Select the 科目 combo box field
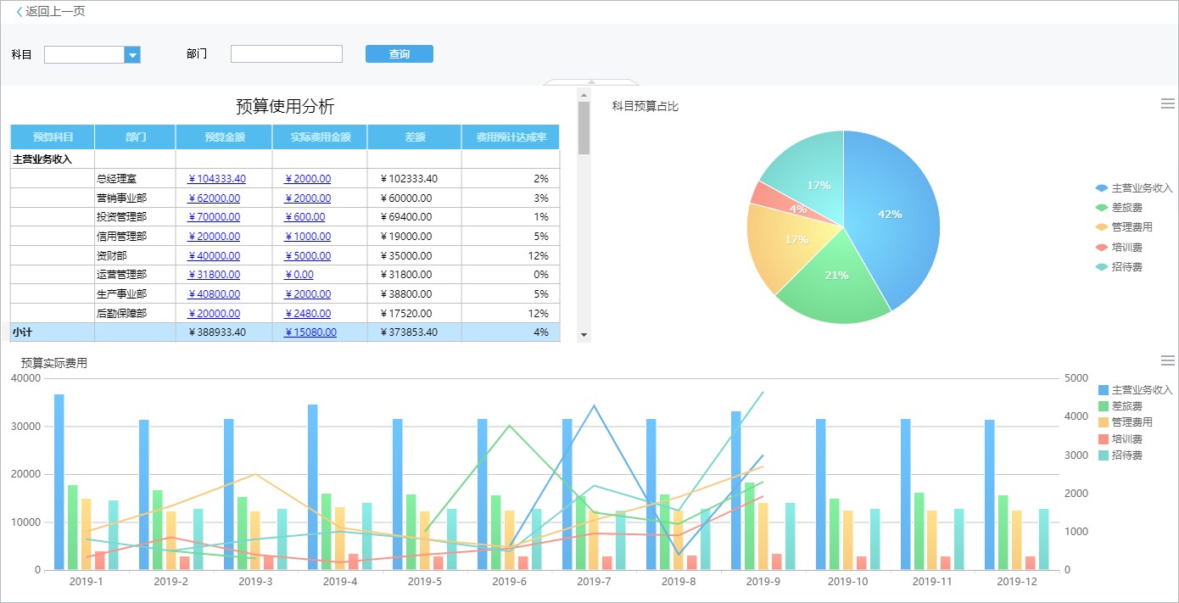Image resolution: width=1179 pixels, height=603 pixels. point(84,55)
